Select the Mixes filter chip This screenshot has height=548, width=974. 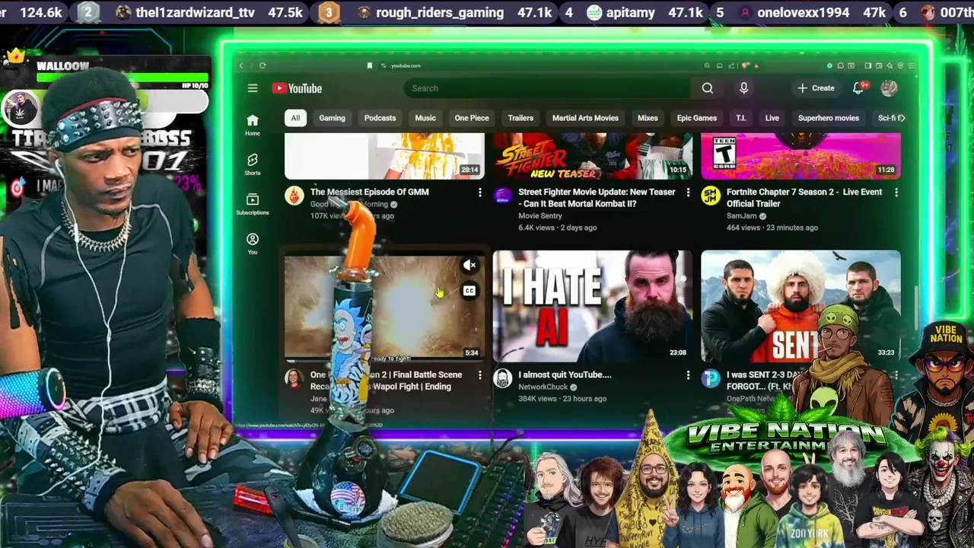click(648, 118)
